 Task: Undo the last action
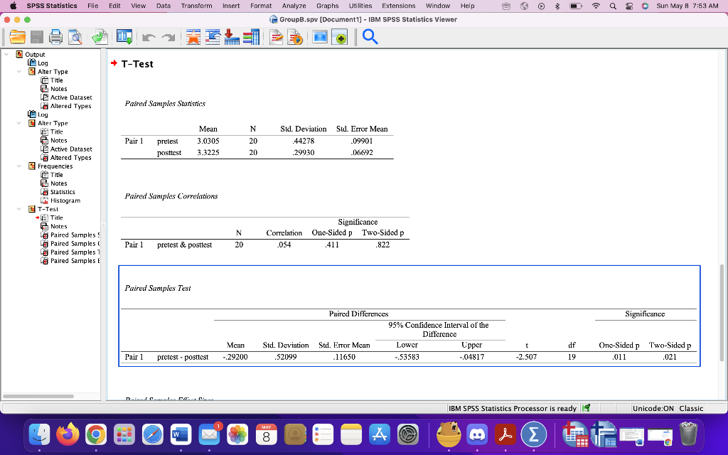[147, 38]
